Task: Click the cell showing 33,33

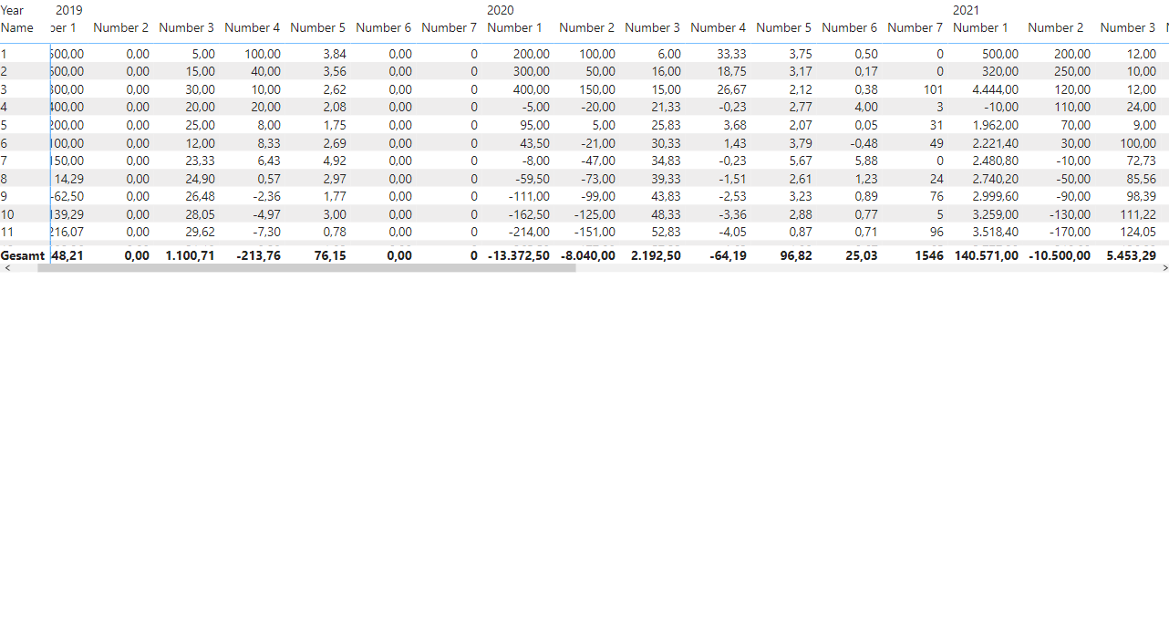Action: [731, 54]
